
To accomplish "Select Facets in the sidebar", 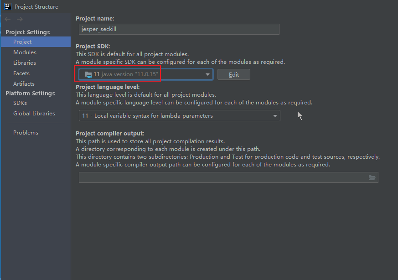I will pos(21,73).
